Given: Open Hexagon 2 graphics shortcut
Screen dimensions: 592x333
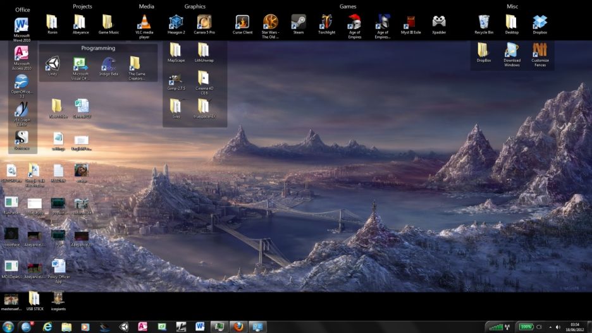Looking at the screenshot, I should pos(176,25).
